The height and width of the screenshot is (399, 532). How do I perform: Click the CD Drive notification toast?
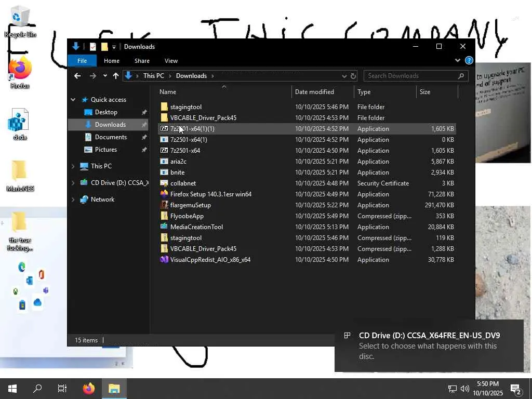tap(429, 345)
